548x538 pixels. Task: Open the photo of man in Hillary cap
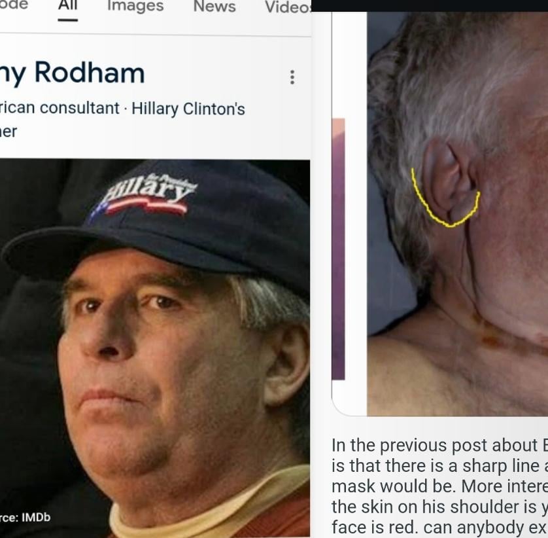pos(155,348)
